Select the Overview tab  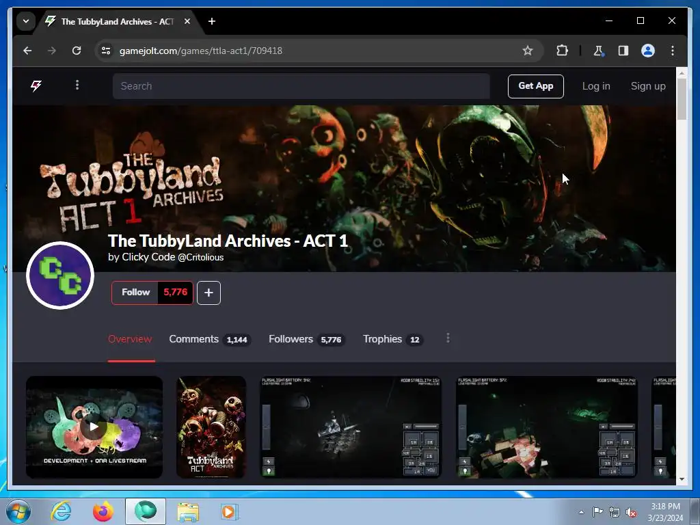click(x=130, y=339)
